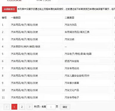Click row number 10

(x=3, y=90)
